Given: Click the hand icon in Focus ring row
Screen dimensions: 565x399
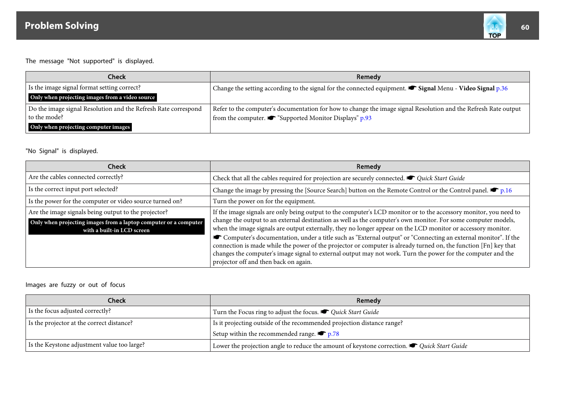Looking at the screenshot, I should (325, 312).
